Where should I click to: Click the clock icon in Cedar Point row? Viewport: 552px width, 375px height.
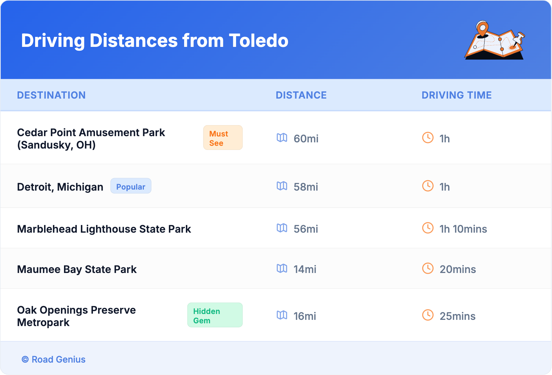(x=428, y=138)
